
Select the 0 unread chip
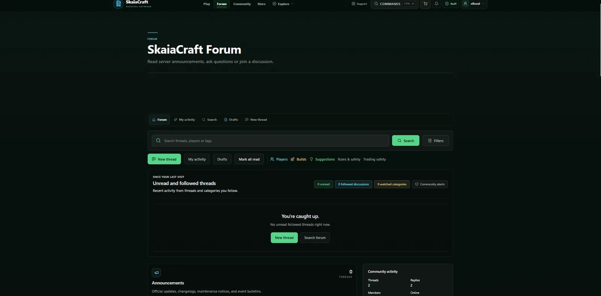[323, 184]
